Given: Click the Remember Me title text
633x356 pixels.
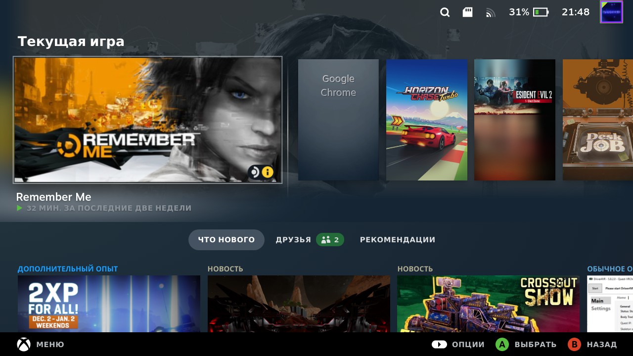Looking at the screenshot, I should click(x=53, y=197).
